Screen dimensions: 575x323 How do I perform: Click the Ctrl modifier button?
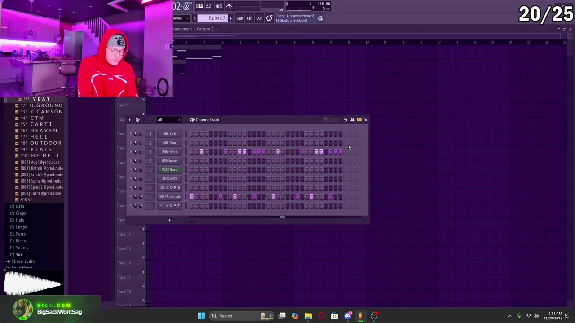(x=250, y=18)
